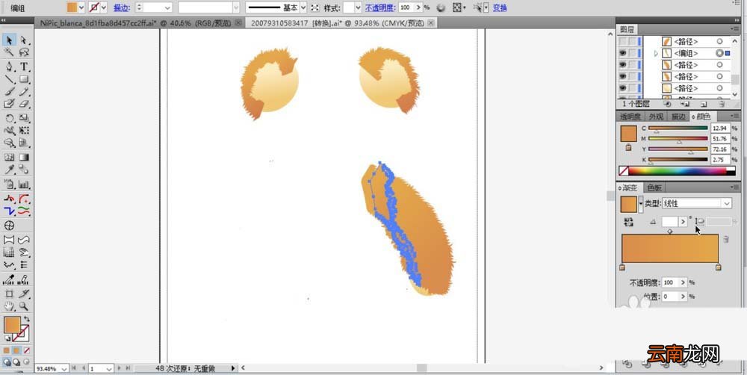Click the 不透明度 link in control bar
747x375 pixels.
(x=381, y=7)
